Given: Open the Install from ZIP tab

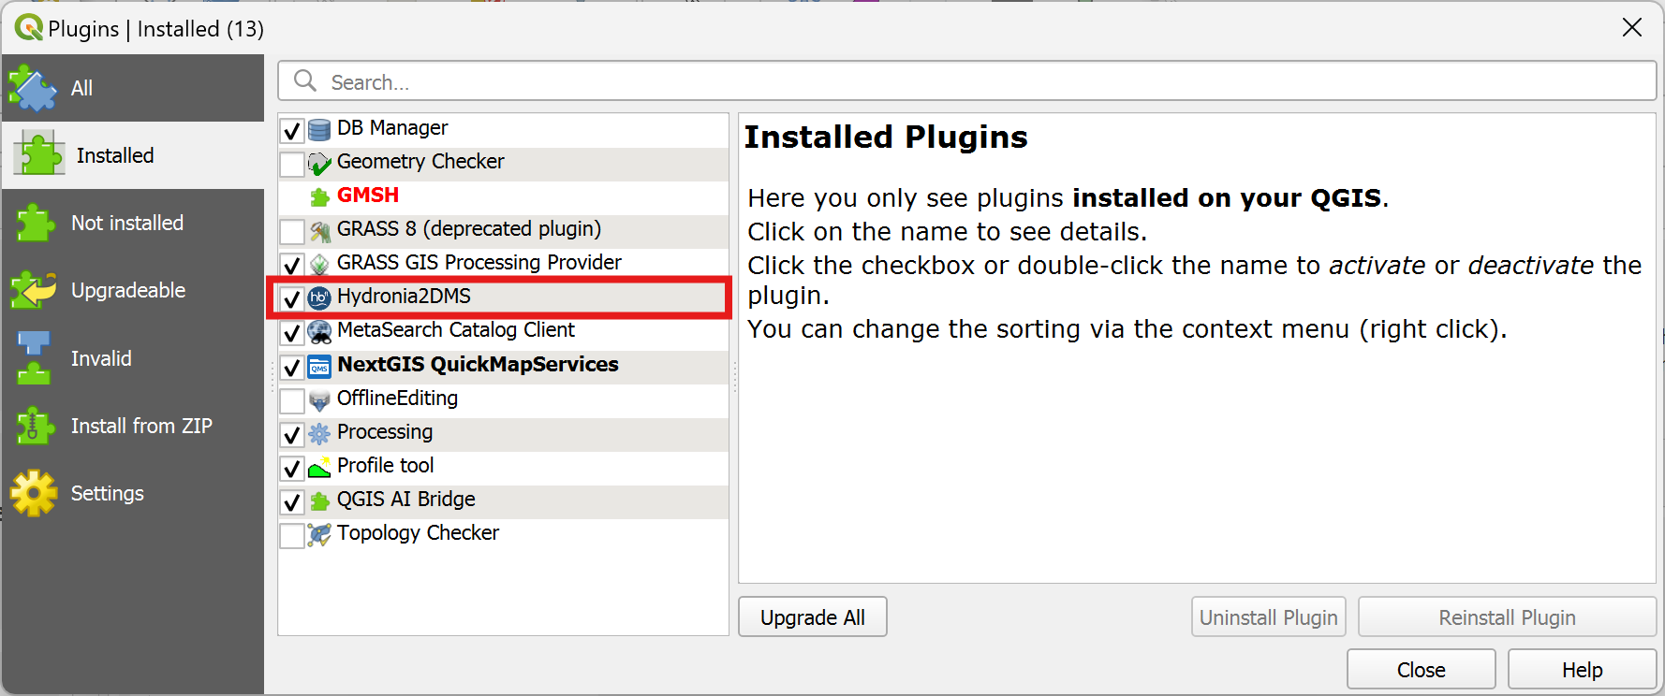Looking at the screenshot, I should click(133, 426).
